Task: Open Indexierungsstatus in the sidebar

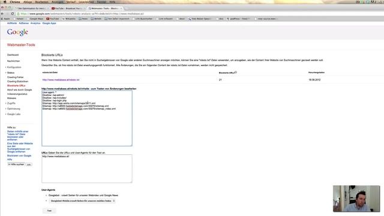Action: point(17,94)
